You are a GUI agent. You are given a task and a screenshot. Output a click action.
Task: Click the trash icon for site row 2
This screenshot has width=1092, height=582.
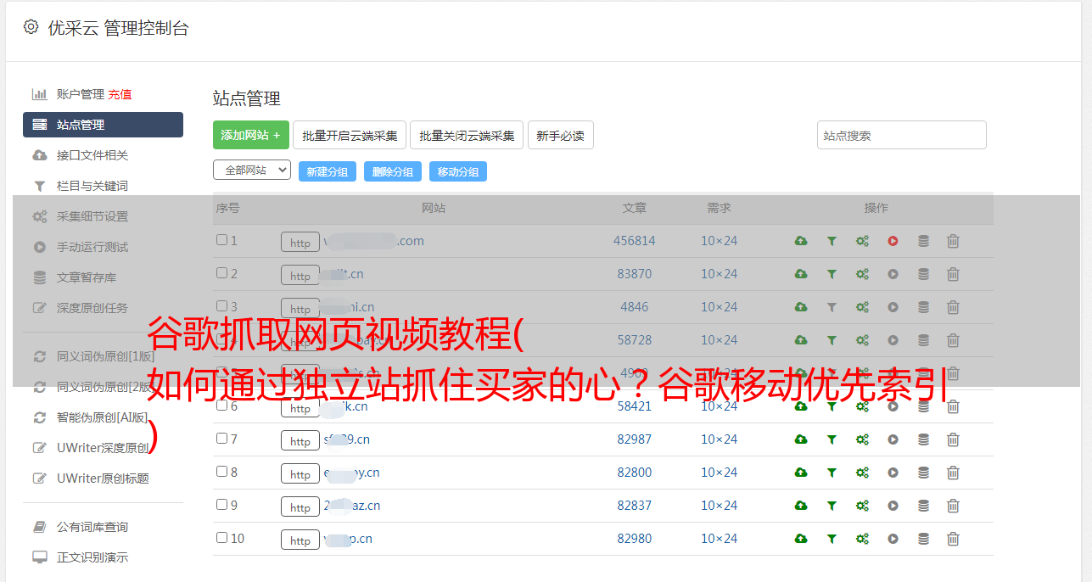coord(953,274)
